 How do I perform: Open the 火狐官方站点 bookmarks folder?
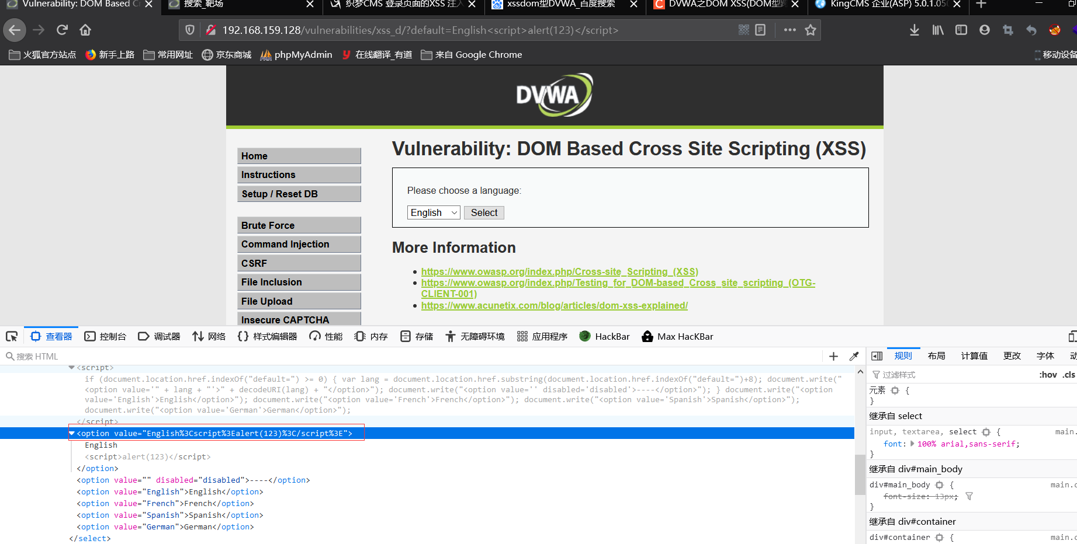[43, 55]
